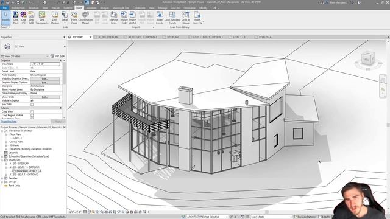Toggle Exclude Options checkbox in status bar
The width and height of the screenshot is (390, 219).
click(296, 217)
